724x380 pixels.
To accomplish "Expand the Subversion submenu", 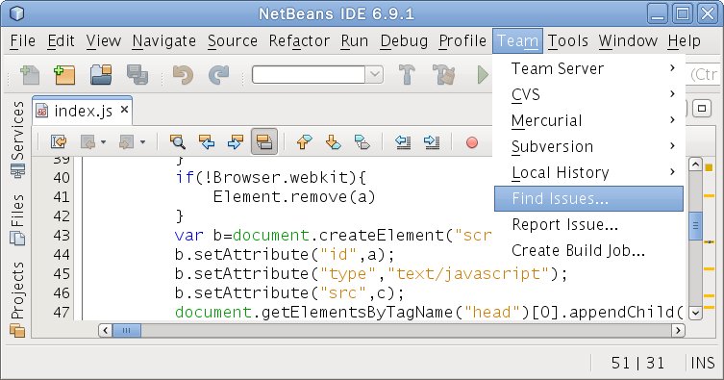I will (588, 146).
